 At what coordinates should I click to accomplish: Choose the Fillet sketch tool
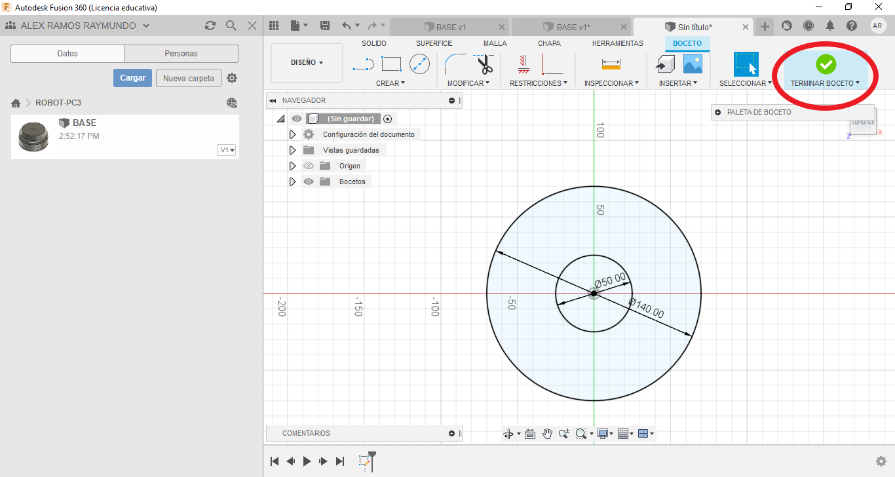(455, 64)
